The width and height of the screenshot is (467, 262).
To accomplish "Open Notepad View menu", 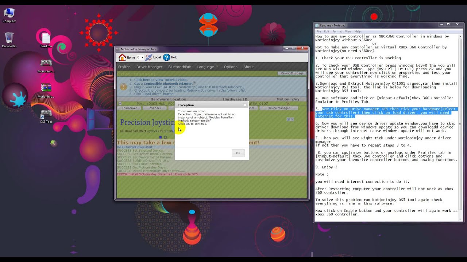I will (348, 32).
